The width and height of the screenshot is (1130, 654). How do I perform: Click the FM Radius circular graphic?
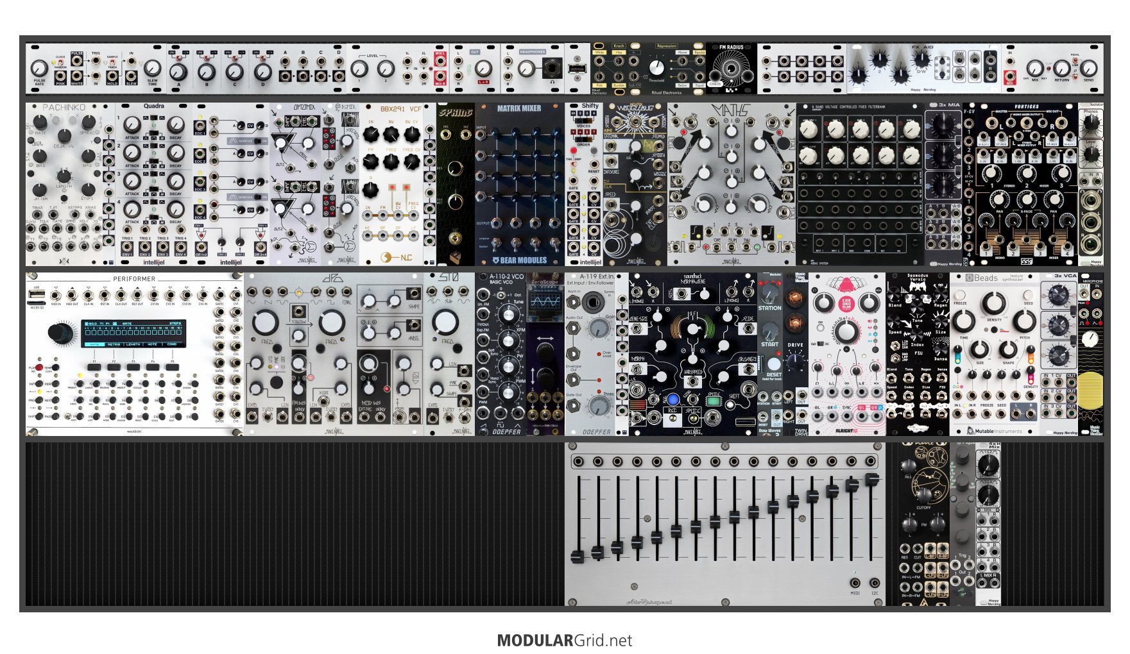coord(731,67)
